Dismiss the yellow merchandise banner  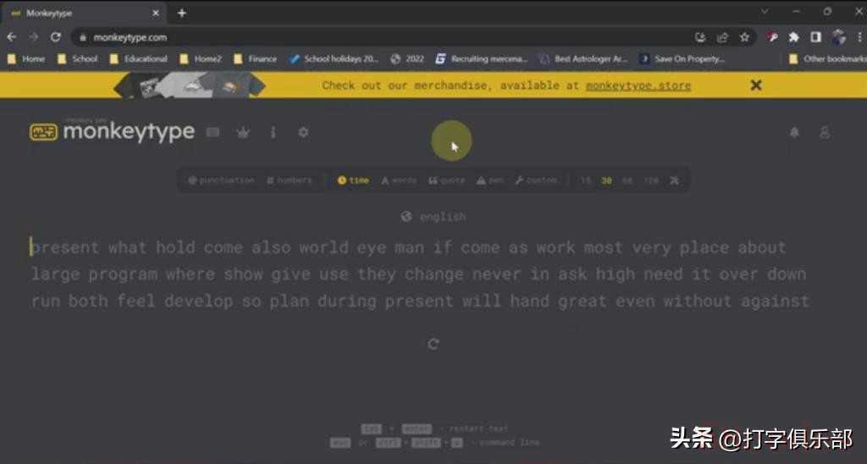(x=756, y=86)
